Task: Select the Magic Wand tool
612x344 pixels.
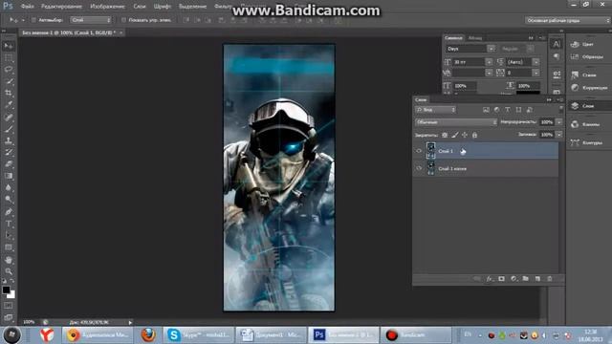Action: [x=9, y=81]
